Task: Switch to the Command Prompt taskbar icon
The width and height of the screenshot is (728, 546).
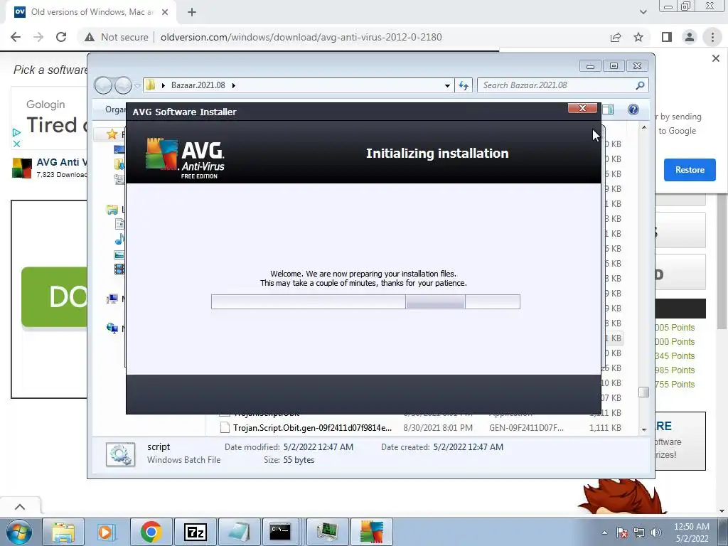Action: [280, 532]
